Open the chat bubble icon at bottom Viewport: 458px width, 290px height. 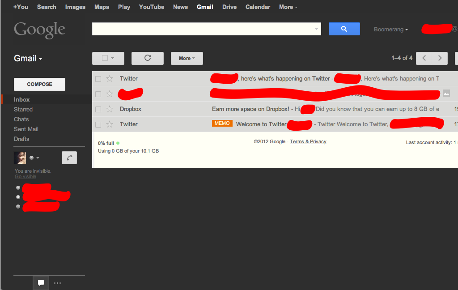[x=41, y=283]
